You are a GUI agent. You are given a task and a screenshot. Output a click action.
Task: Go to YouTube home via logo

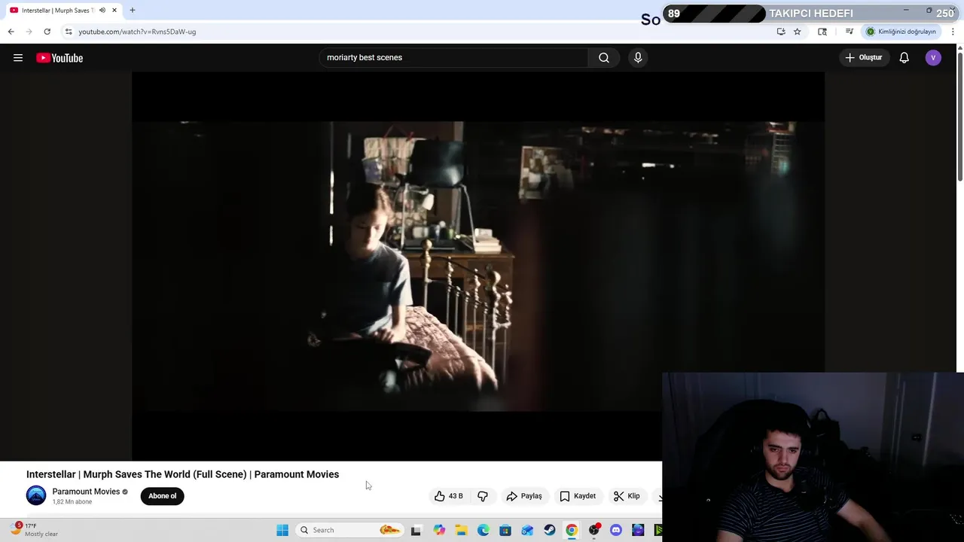coord(59,58)
